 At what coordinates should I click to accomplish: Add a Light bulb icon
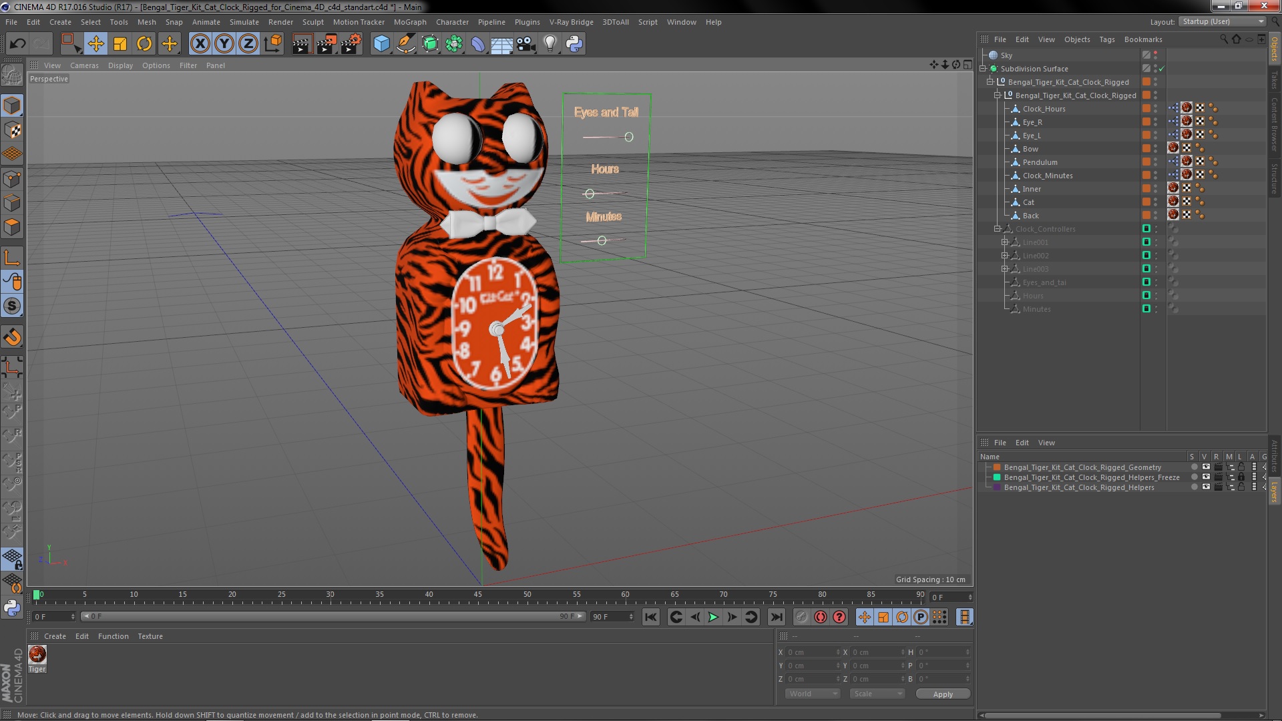click(x=550, y=44)
